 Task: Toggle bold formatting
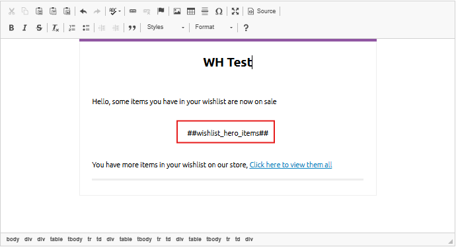click(x=11, y=28)
